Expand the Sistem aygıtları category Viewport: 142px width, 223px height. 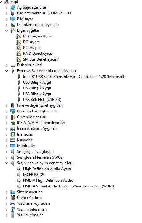tap(6, 192)
